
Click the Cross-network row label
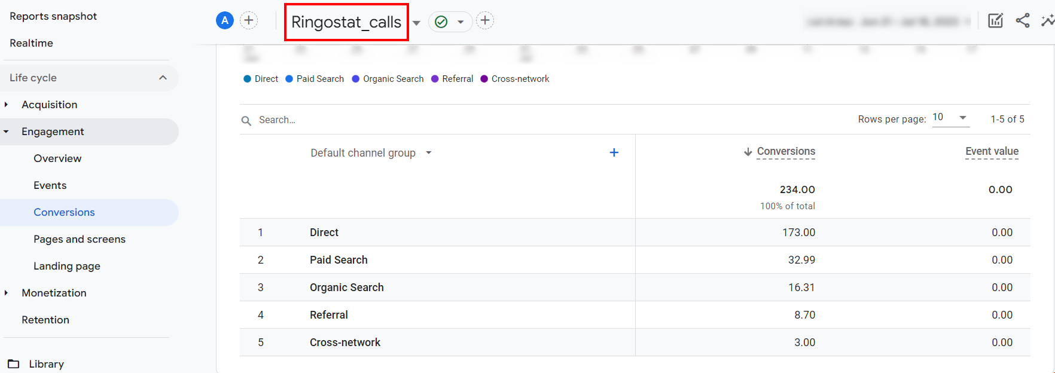[345, 343]
